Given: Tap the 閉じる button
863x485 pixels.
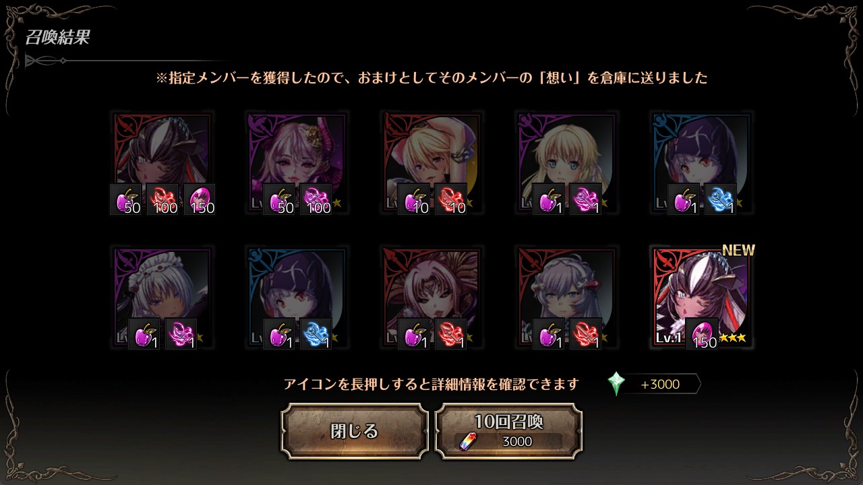Looking at the screenshot, I should tap(355, 431).
